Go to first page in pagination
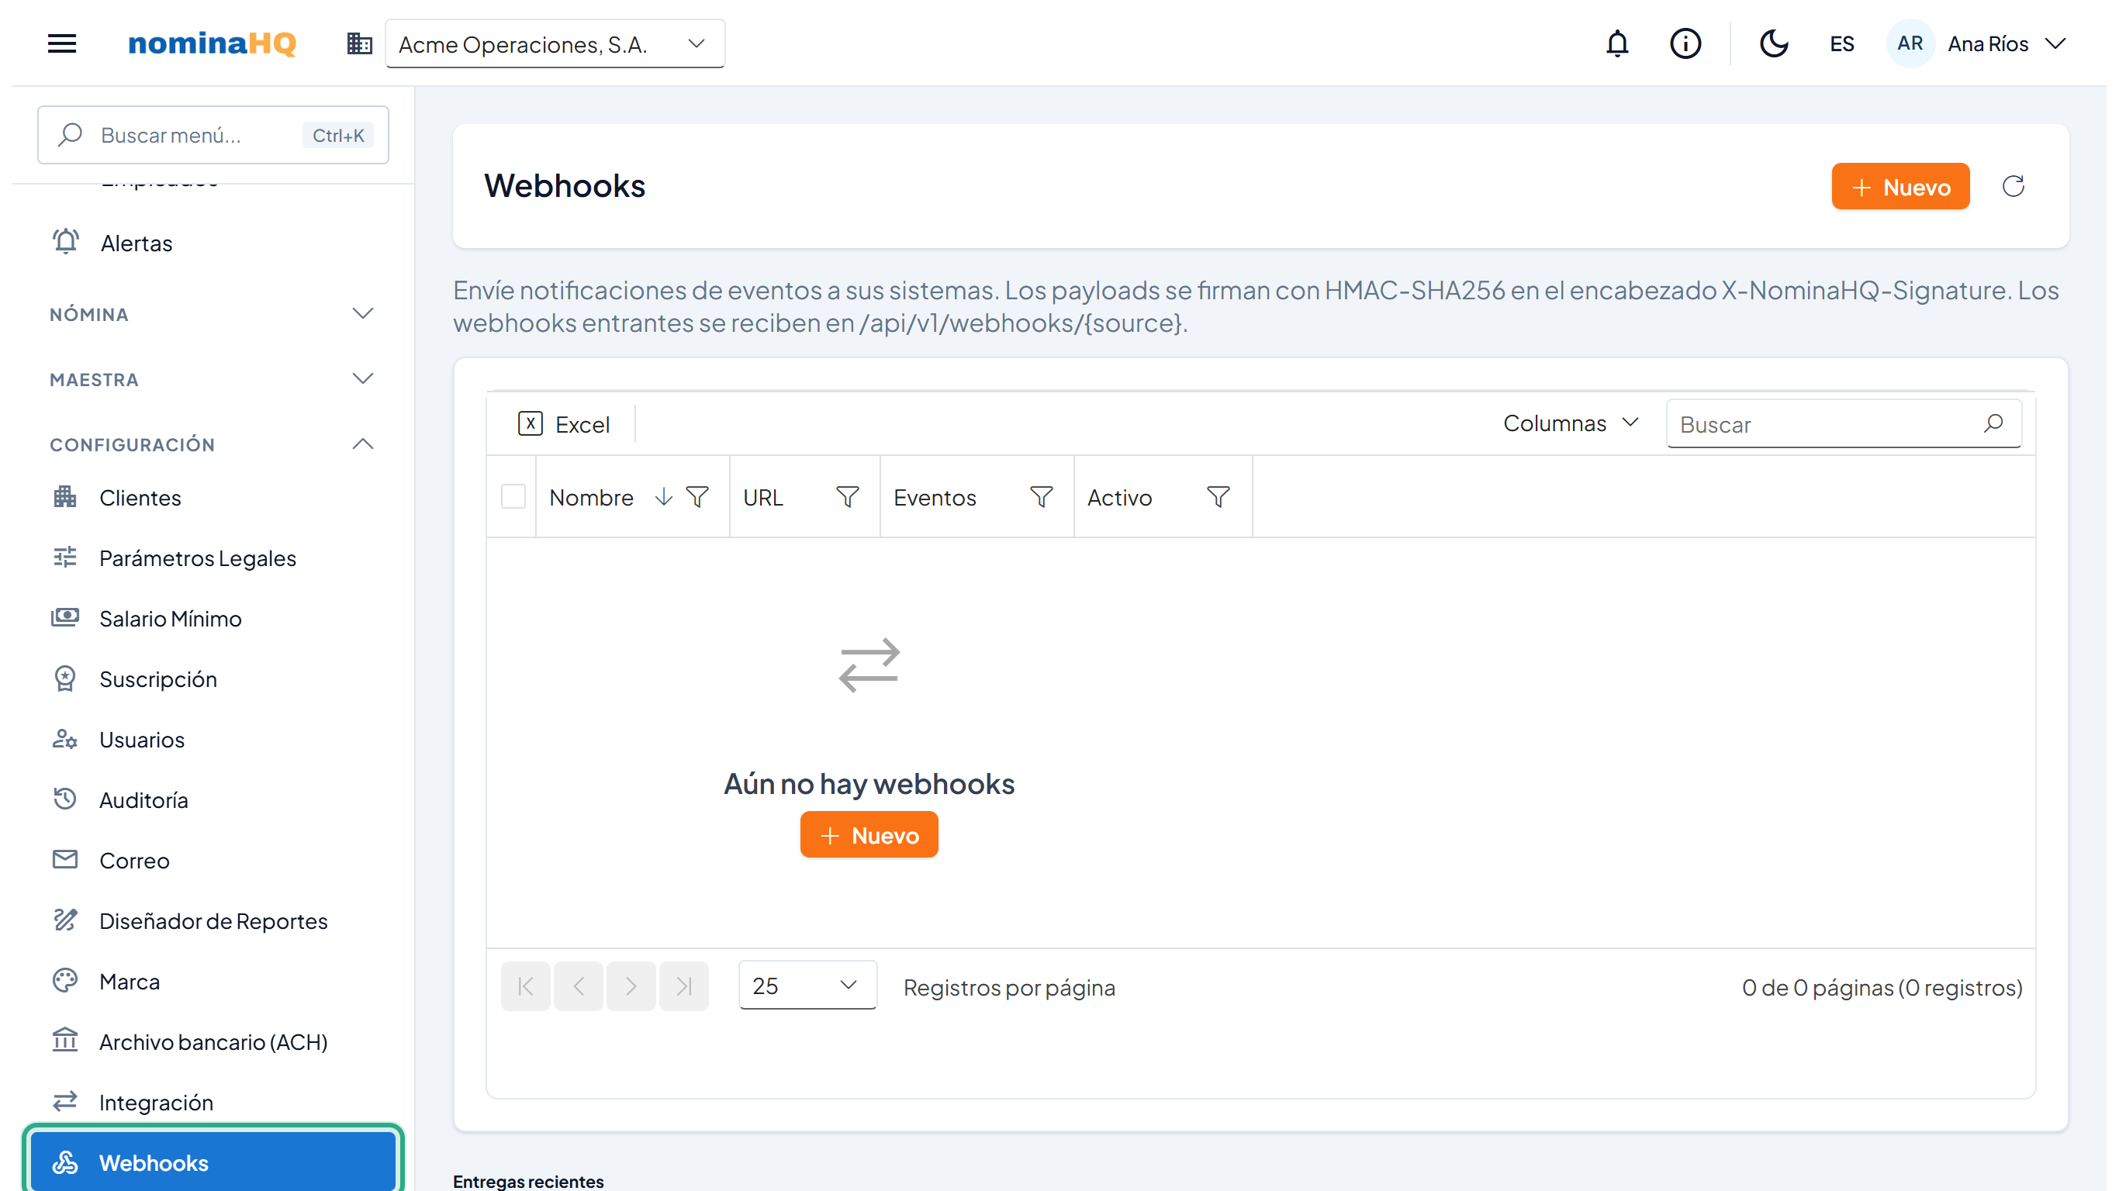 [x=526, y=986]
